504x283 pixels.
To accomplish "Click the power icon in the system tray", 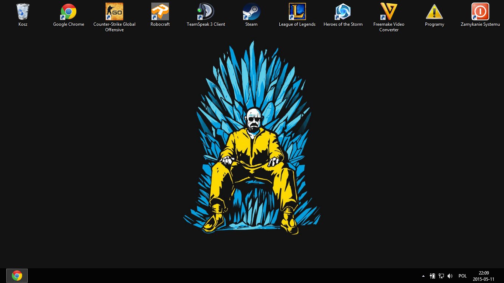I will click(432, 276).
